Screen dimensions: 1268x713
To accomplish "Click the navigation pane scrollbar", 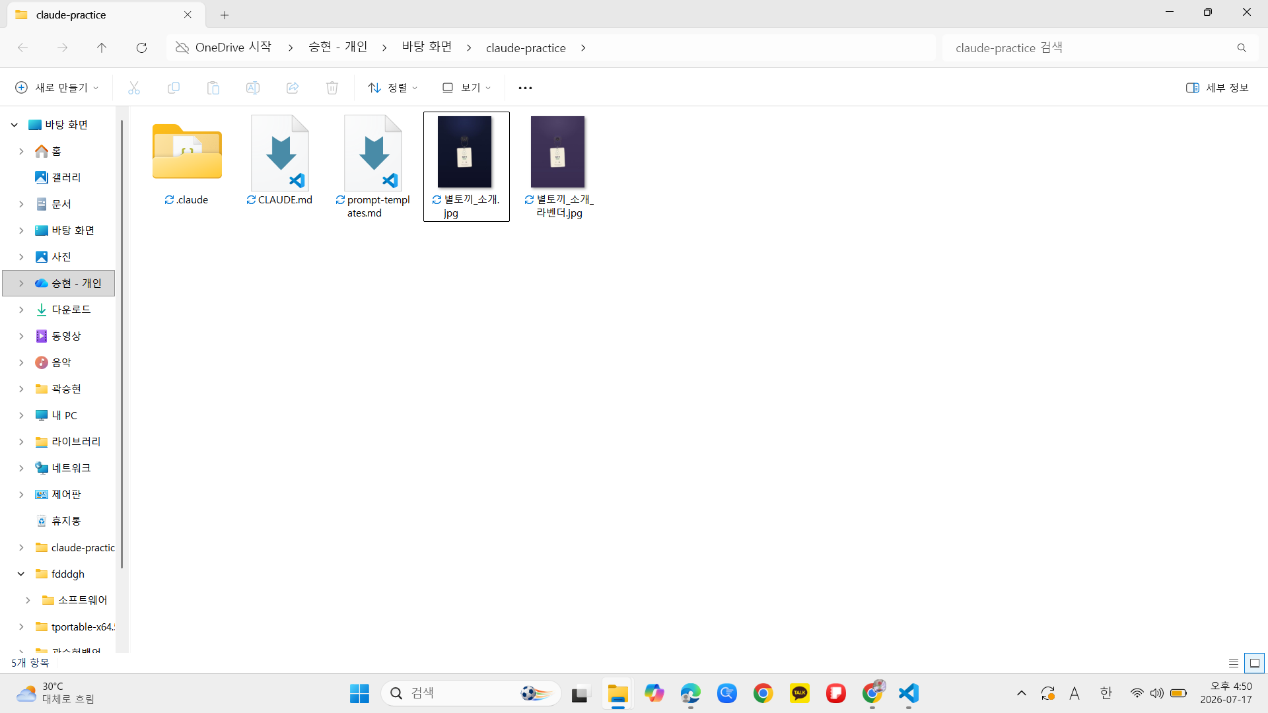I will pos(122,343).
